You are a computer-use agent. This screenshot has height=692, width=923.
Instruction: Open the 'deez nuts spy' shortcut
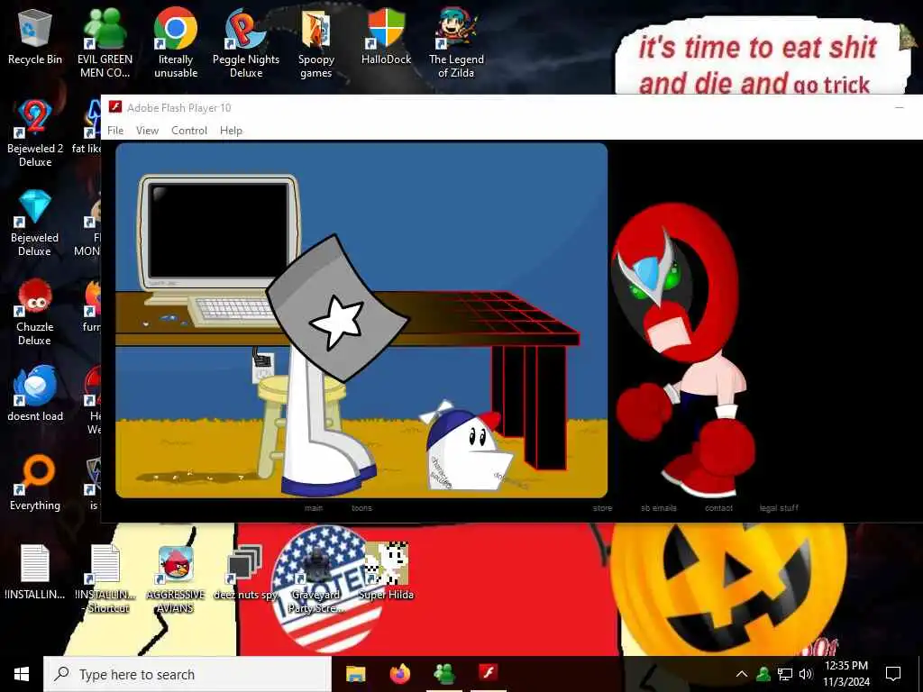(x=245, y=572)
